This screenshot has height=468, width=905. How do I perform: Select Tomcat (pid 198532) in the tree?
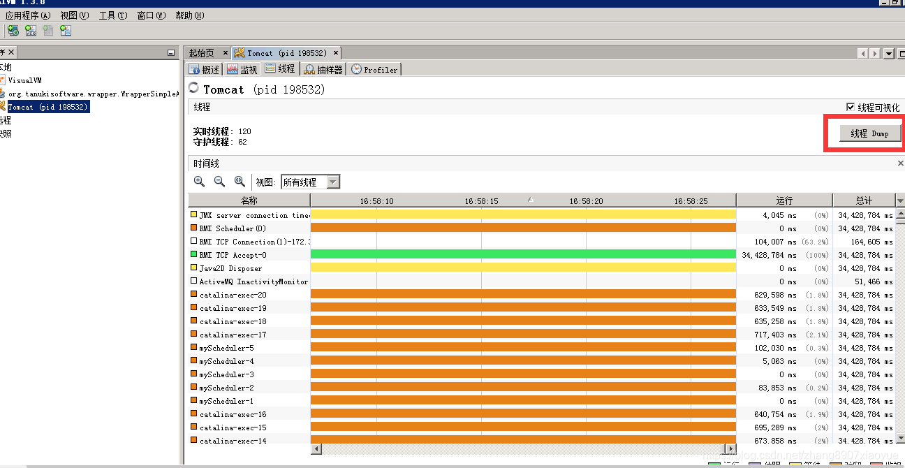pos(48,107)
